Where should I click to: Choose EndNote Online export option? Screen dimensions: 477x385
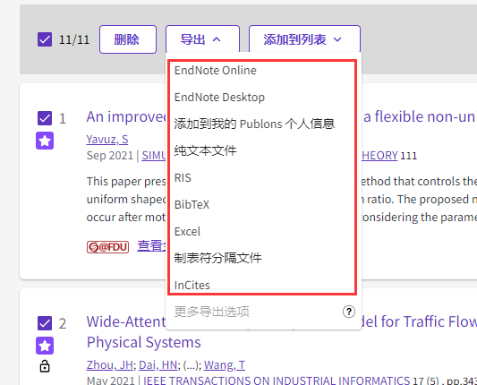262,71
